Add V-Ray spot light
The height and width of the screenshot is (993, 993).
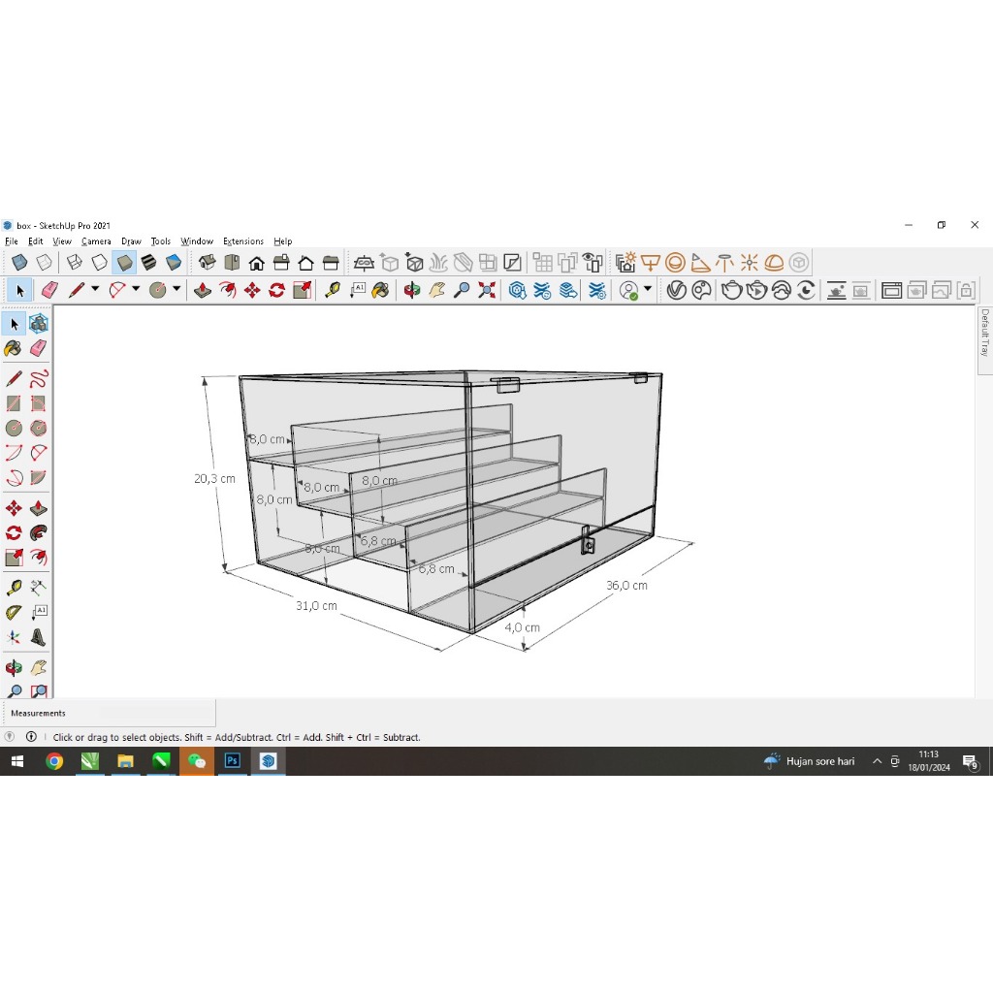[700, 262]
